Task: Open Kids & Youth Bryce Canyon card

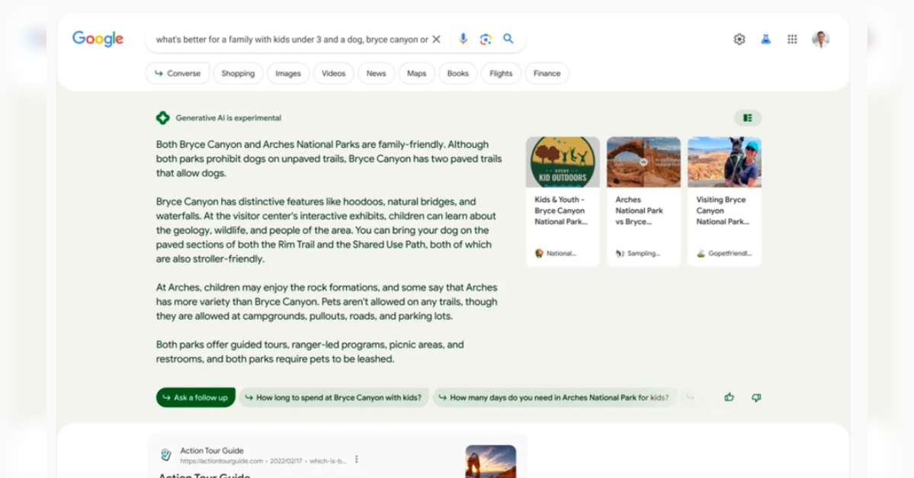Action: click(x=563, y=201)
